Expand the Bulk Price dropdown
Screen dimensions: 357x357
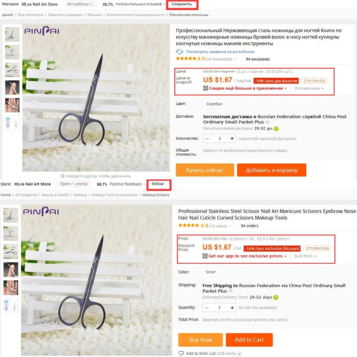pyautogui.click(x=305, y=256)
